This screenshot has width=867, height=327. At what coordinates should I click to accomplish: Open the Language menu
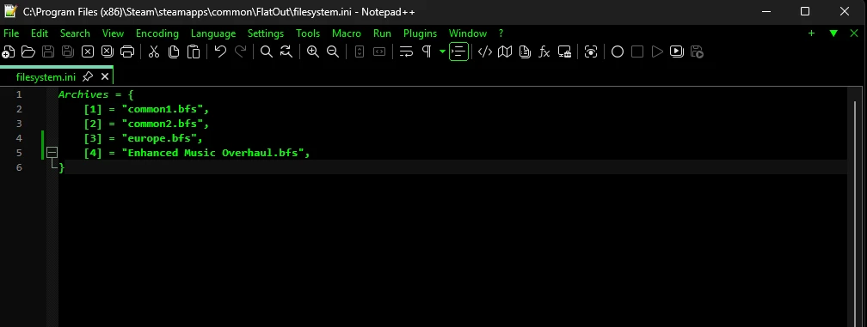coord(213,33)
